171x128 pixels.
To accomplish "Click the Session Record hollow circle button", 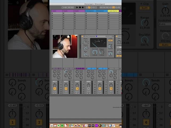I will click(x=96, y=7).
